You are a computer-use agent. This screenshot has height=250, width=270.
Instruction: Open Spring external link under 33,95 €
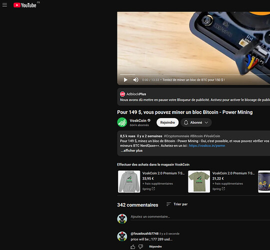point(148,189)
